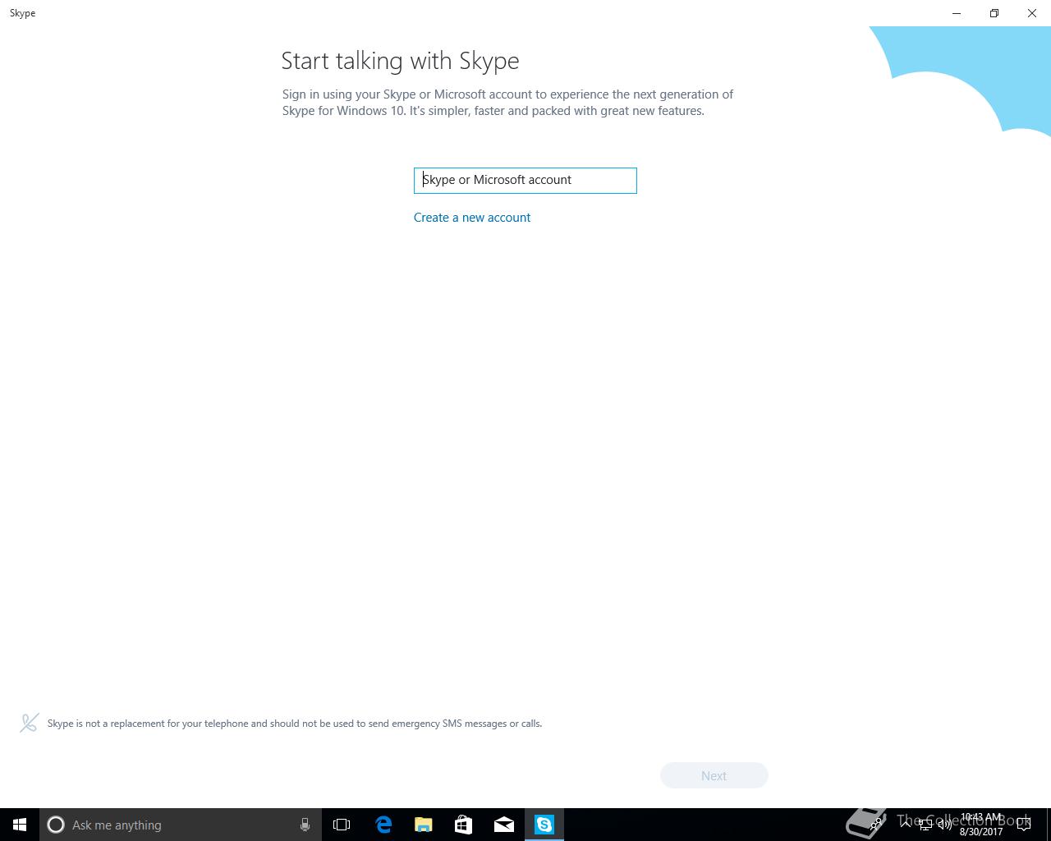Open the network status tray icon

coord(925,825)
